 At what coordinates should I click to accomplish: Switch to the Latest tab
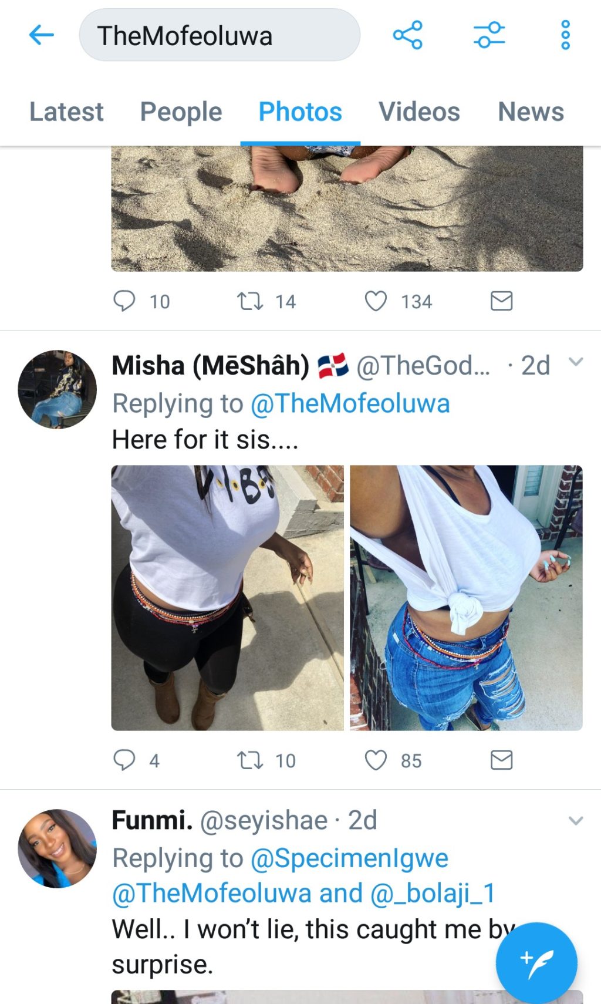coord(66,112)
